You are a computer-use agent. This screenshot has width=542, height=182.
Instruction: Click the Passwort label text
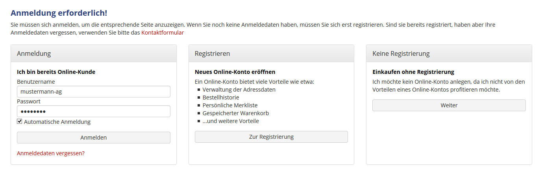[x=29, y=101]
